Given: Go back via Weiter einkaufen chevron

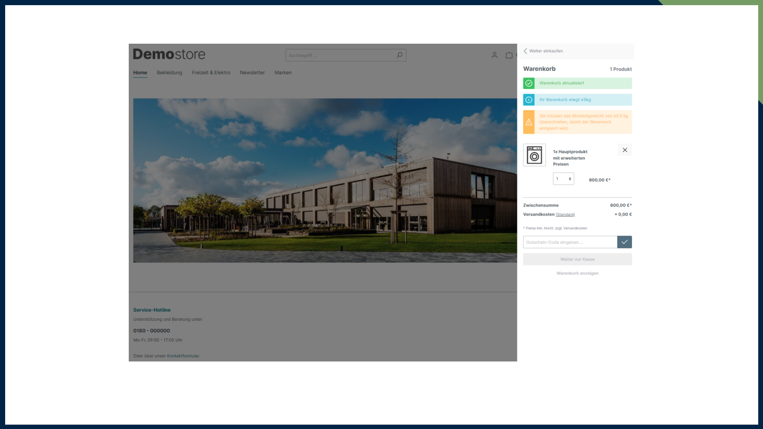Looking at the screenshot, I should pos(526,51).
